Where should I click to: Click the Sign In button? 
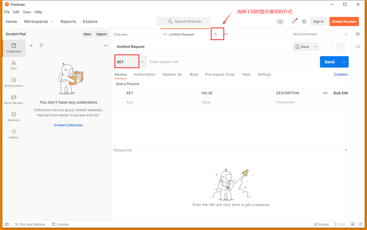tap(318, 21)
